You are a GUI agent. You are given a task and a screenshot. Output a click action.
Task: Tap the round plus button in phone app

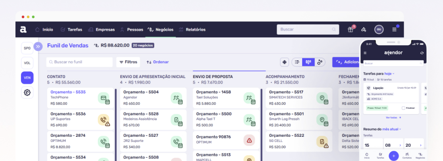[x=393, y=156]
